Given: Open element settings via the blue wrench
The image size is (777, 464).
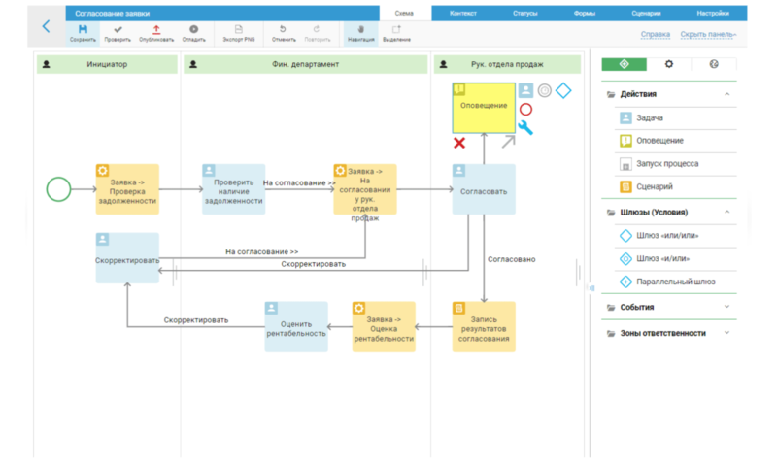Looking at the screenshot, I should tap(525, 128).
